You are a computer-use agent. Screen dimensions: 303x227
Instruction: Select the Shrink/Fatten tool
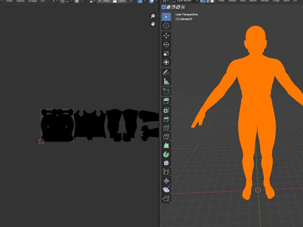(x=166, y=181)
